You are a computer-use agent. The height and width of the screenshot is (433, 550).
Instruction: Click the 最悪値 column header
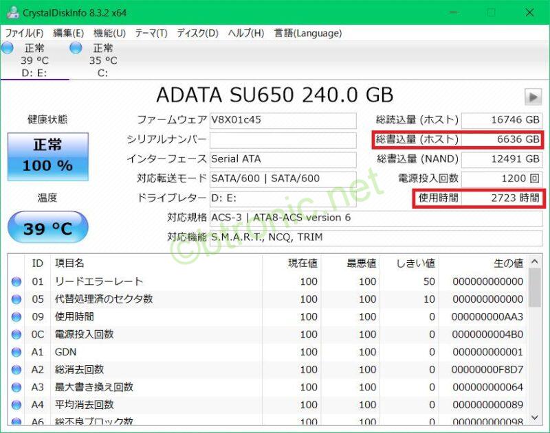(x=351, y=264)
